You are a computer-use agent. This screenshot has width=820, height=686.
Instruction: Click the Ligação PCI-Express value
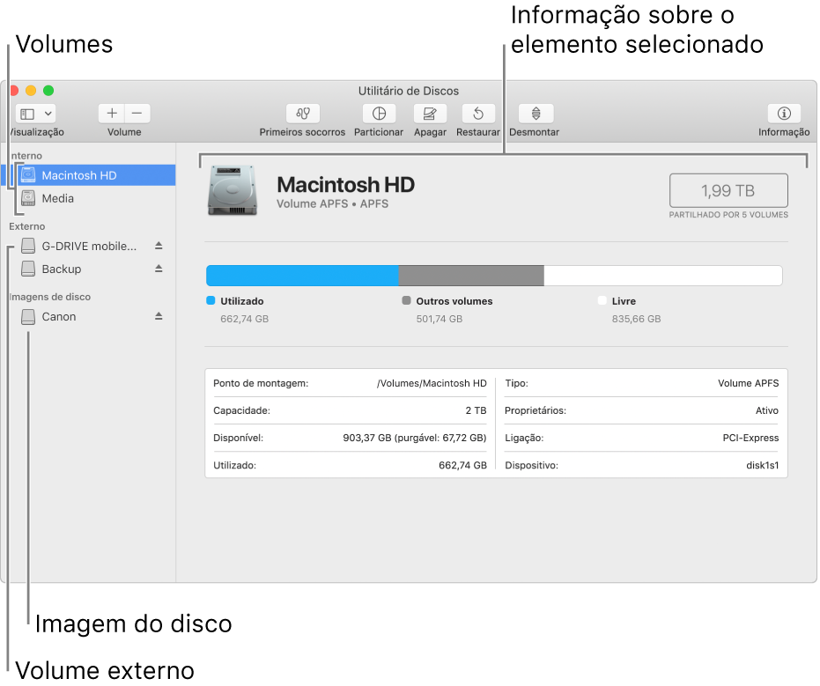click(751, 438)
